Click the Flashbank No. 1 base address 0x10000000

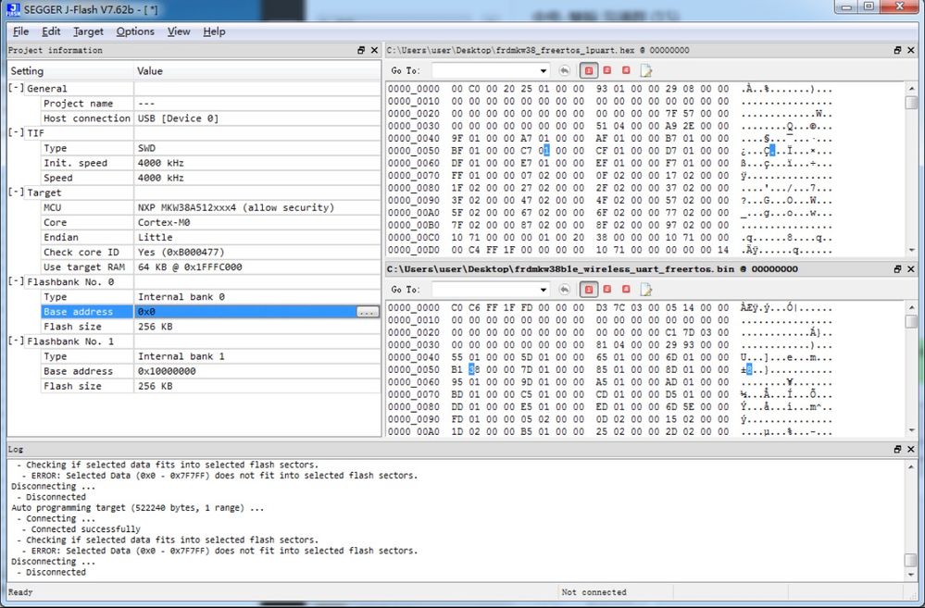pyautogui.click(x=167, y=371)
